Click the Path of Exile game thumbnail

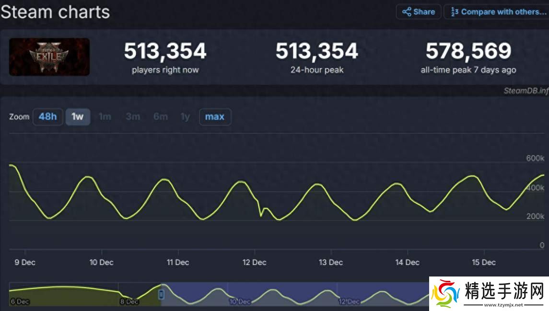49,57
